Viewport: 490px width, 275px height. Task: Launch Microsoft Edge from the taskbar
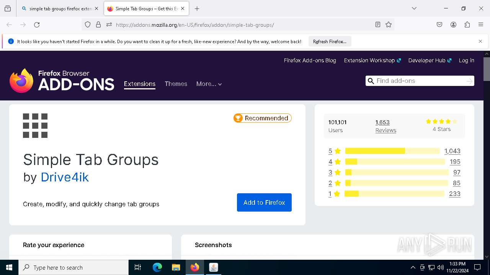(157, 267)
